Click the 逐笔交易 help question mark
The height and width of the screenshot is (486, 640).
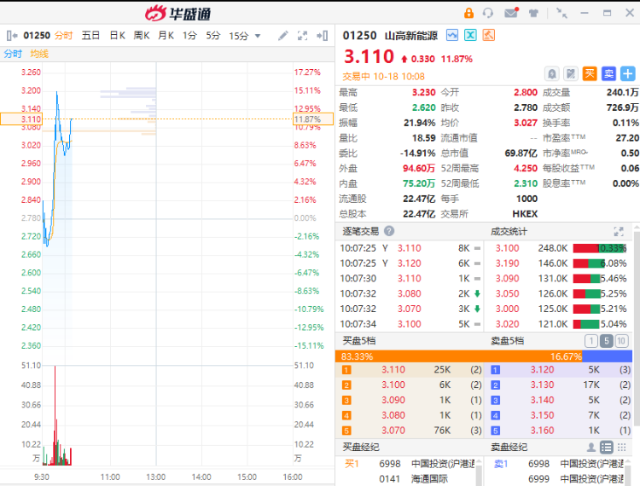(x=389, y=231)
